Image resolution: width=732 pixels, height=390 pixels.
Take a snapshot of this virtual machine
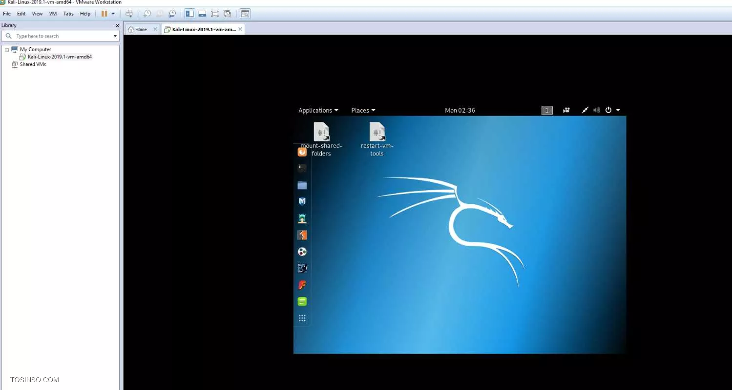(147, 14)
